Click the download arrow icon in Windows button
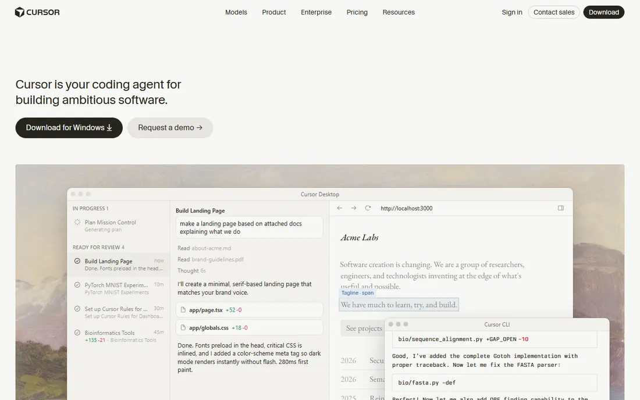Screen dimensions: 640x400 click(x=109, y=128)
